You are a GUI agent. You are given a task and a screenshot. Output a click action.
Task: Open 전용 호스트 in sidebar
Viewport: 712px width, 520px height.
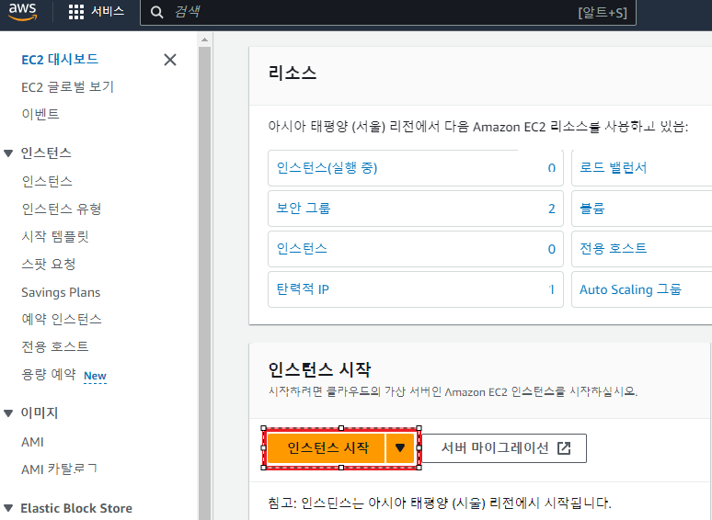pos(55,346)
